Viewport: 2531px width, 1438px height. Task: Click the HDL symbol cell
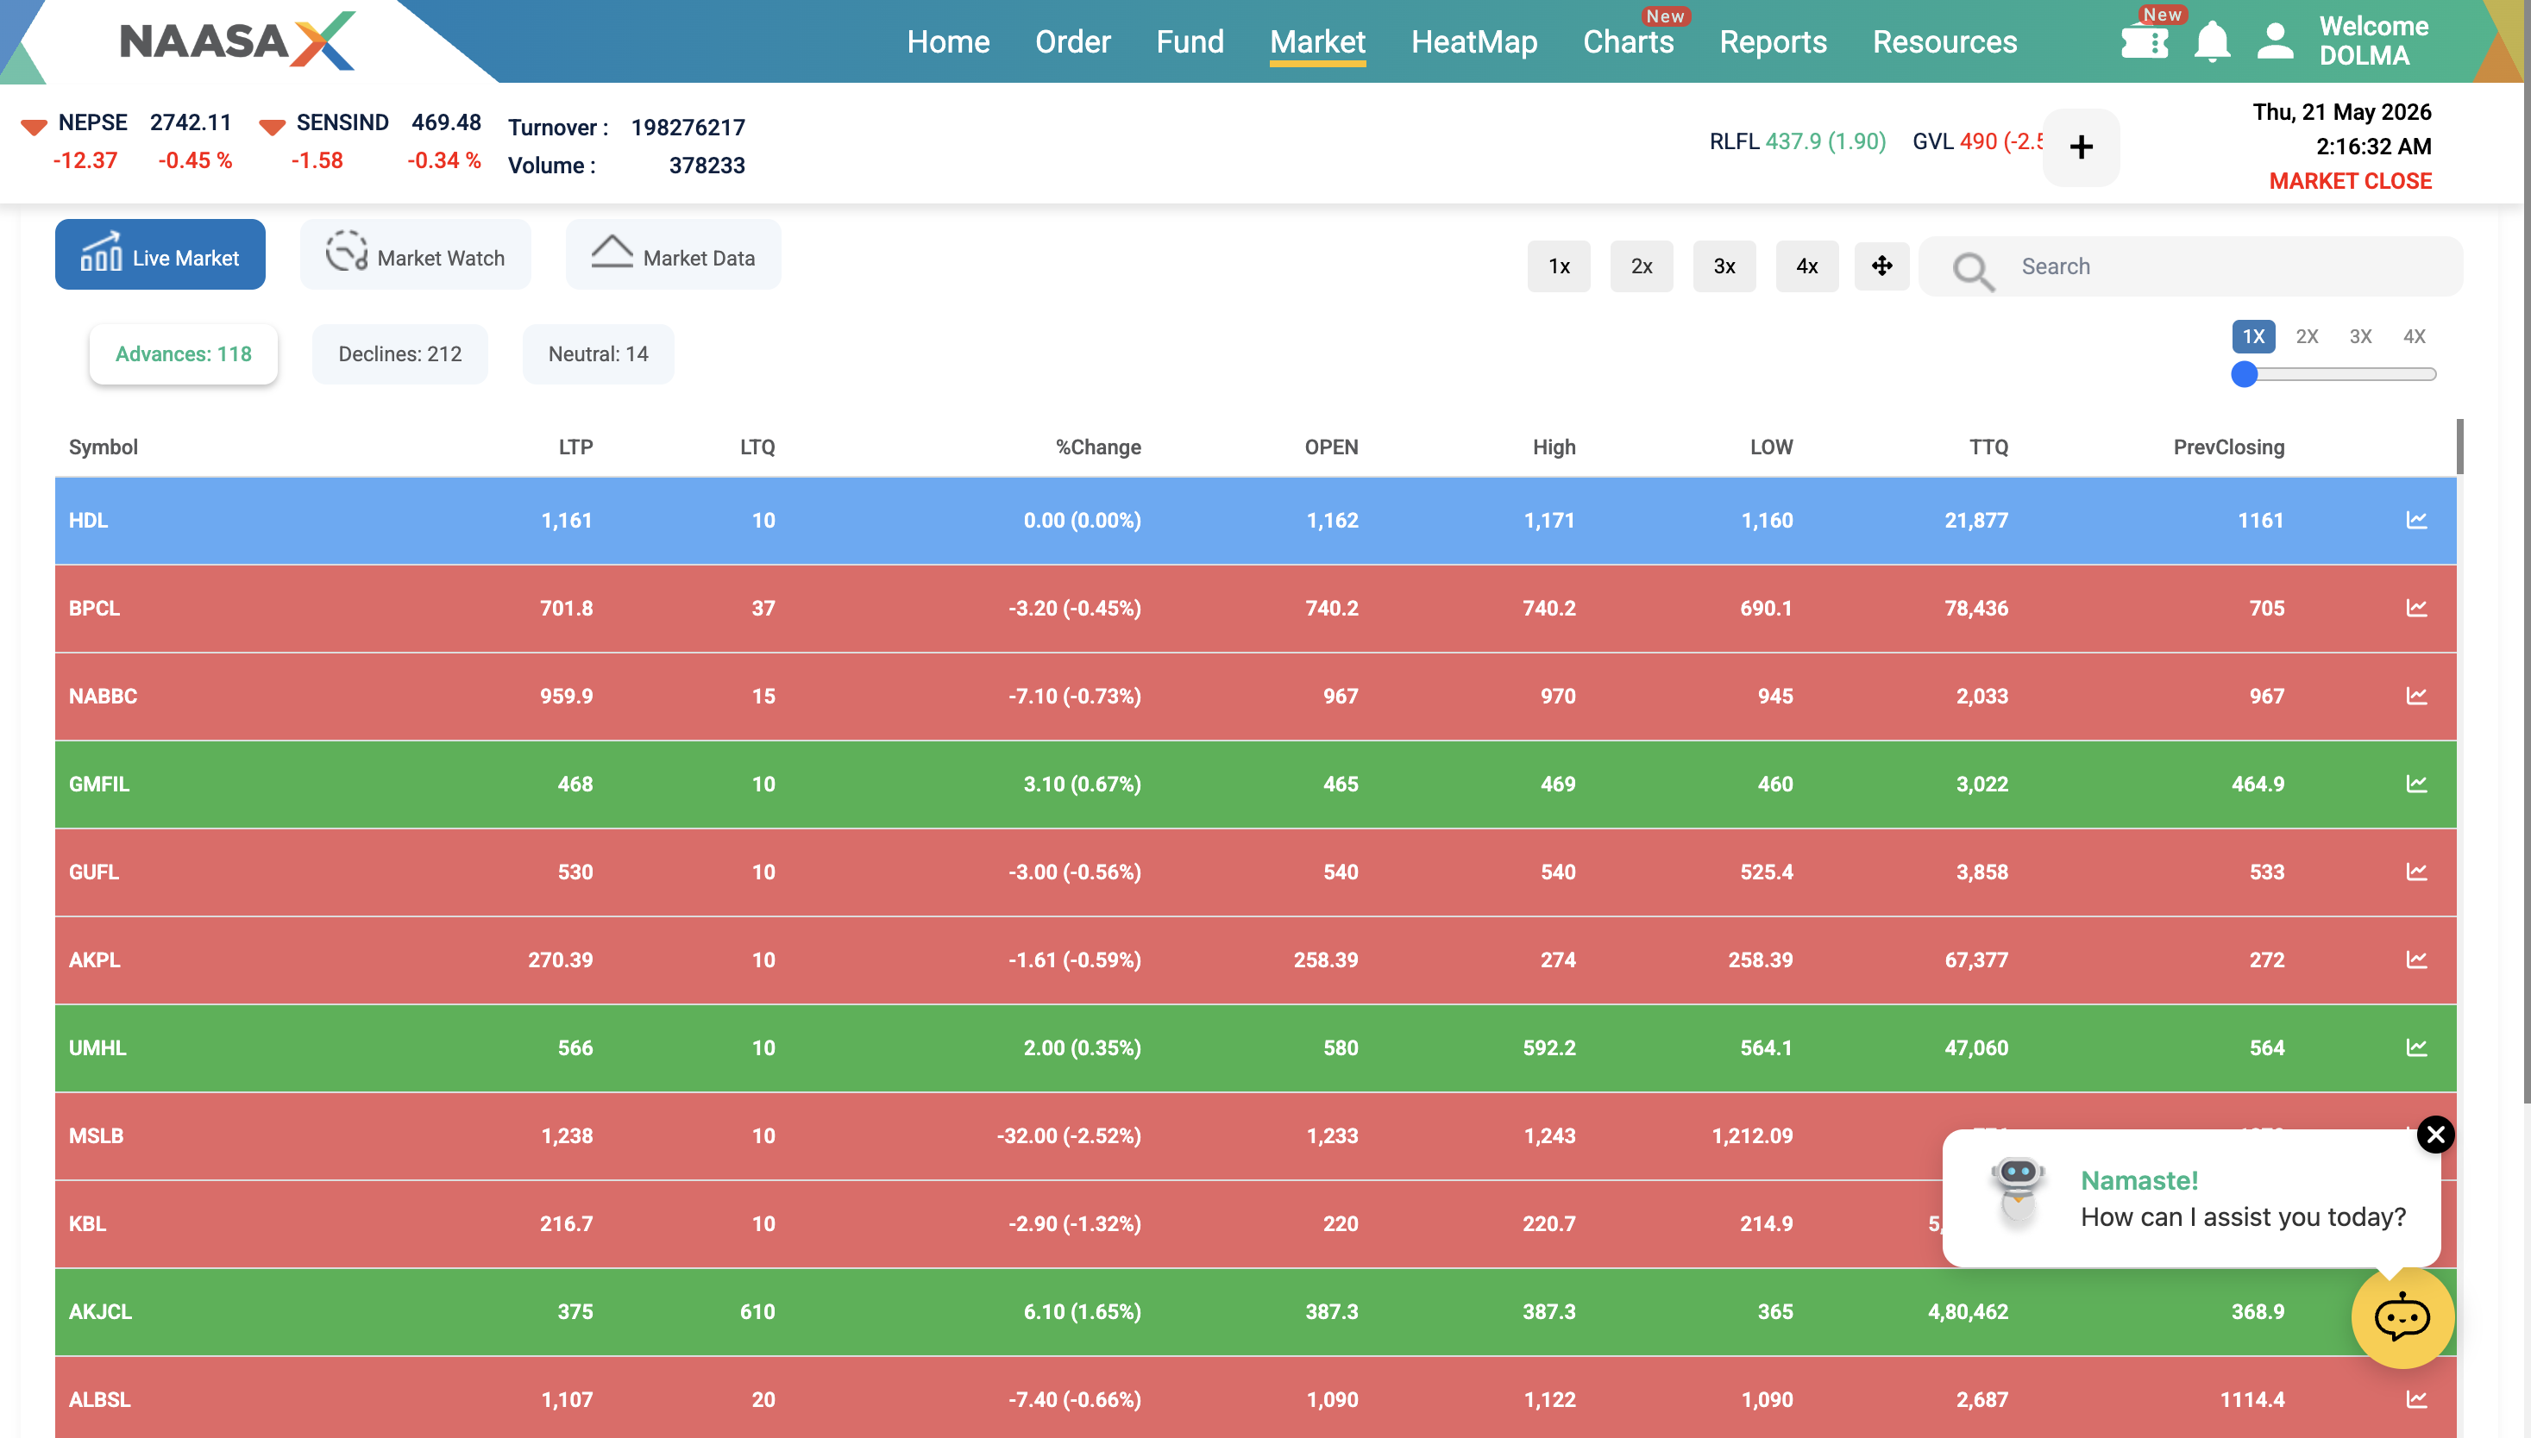tap(88, 521)
